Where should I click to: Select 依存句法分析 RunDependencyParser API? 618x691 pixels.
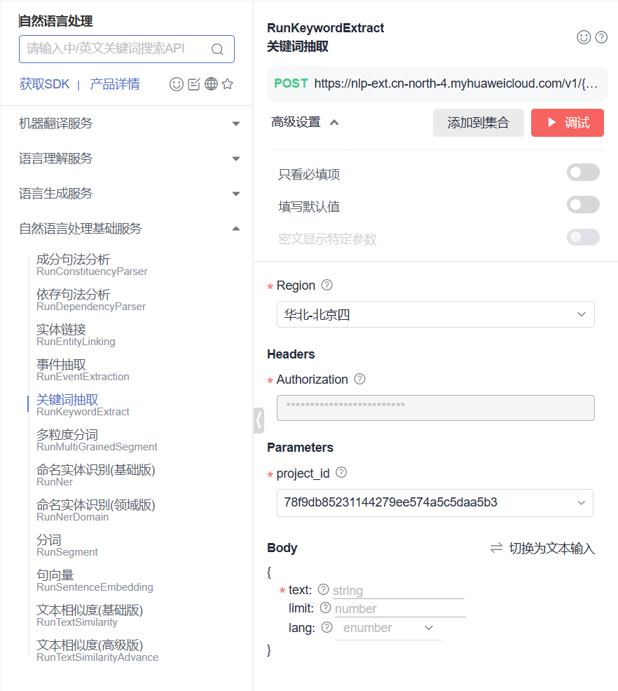(90, 300)
